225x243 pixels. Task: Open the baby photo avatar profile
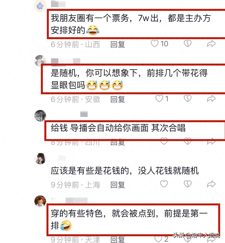click(x=40, y=201)
